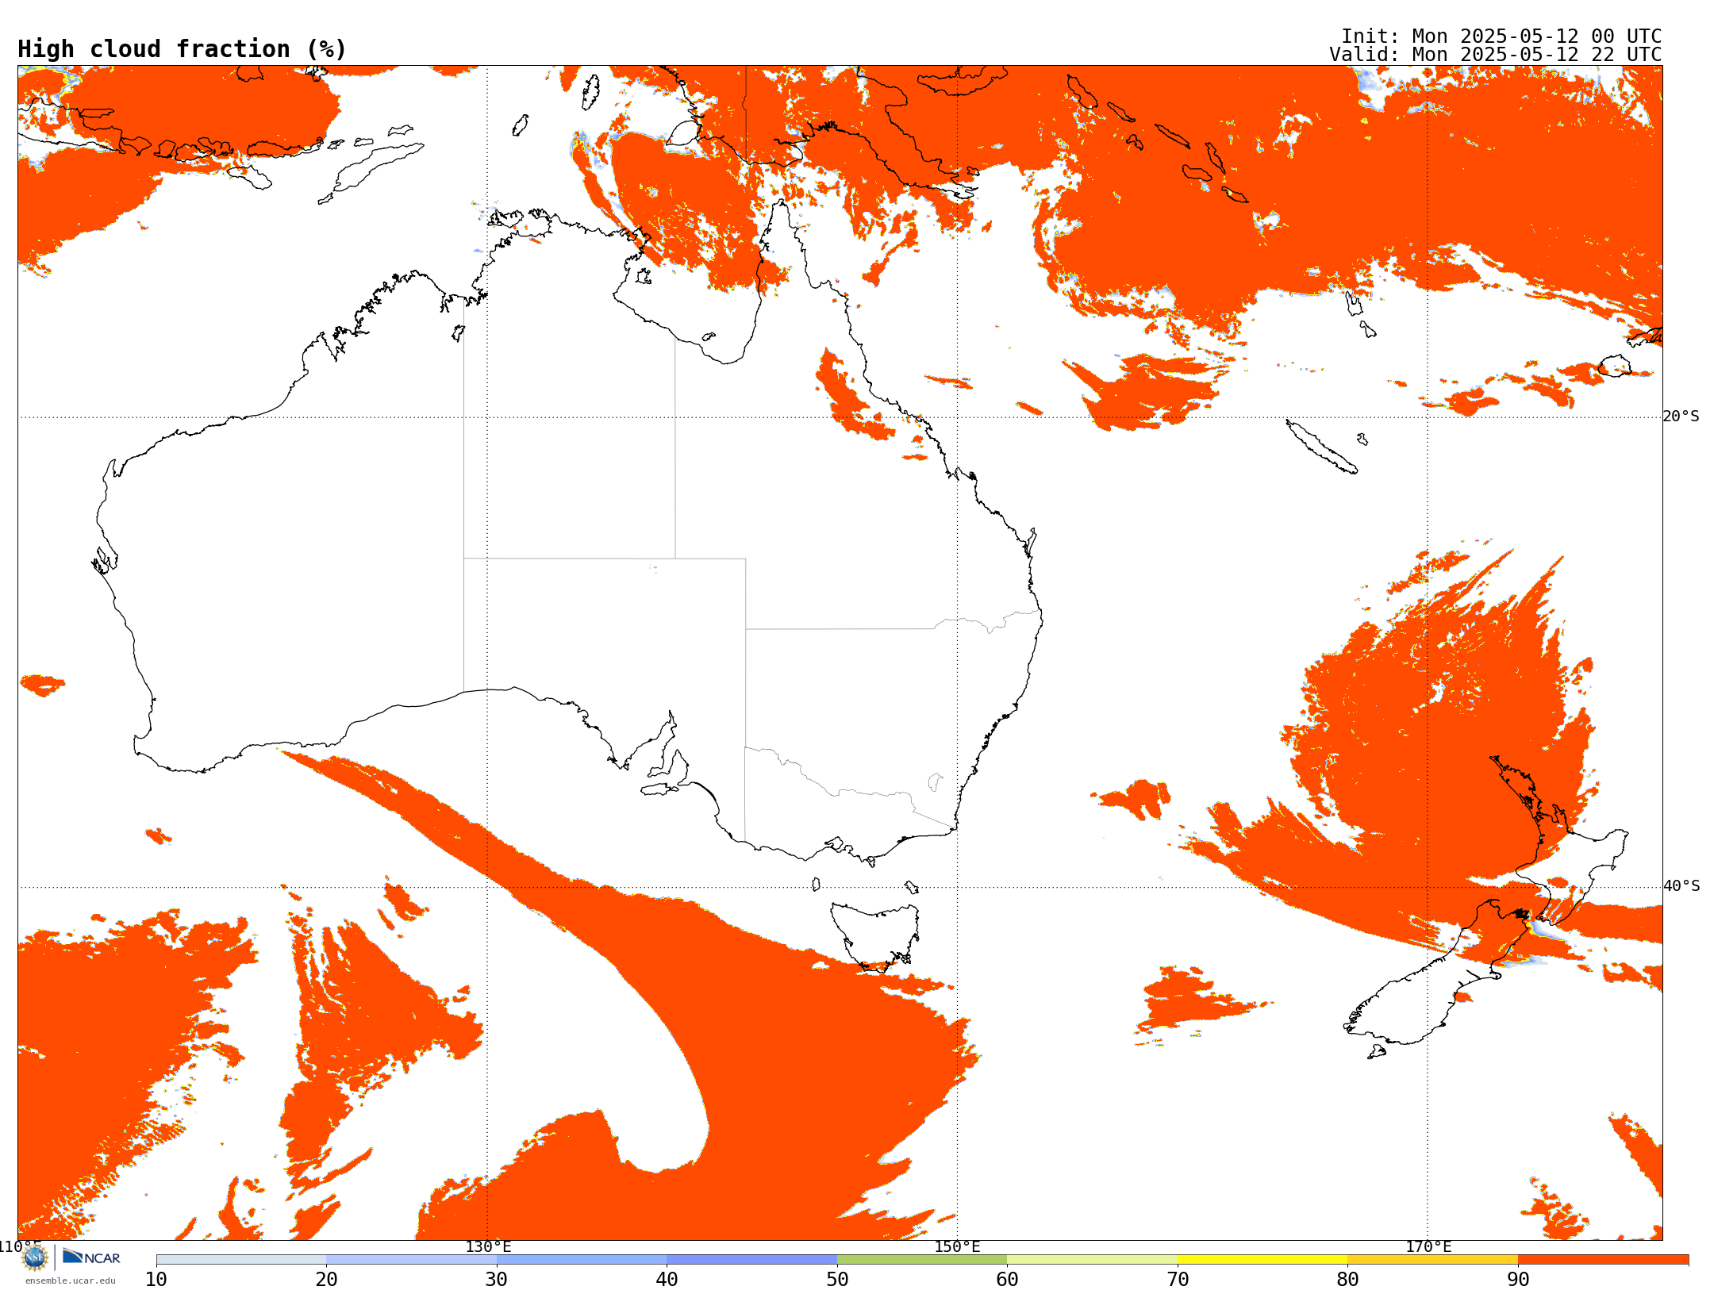Image resolution: width=1714 pixels, height=1290 pixels.
Task: Click the NCAR logo
Action: click(91, 1257)
